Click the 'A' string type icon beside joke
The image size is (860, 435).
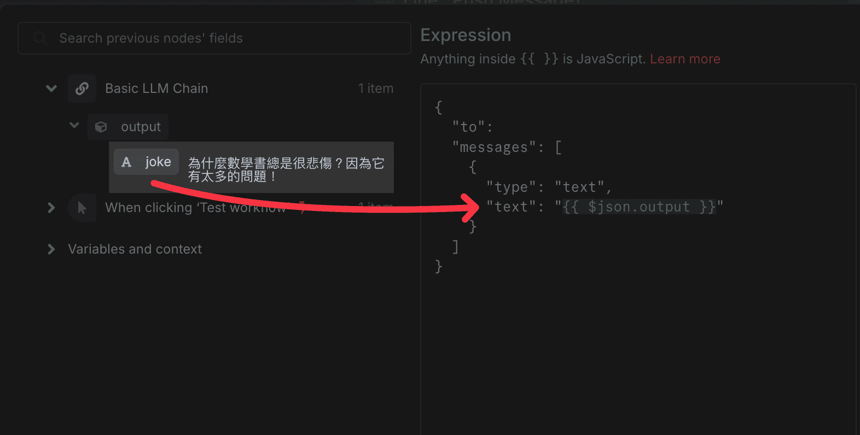click(x=126, y=162)
